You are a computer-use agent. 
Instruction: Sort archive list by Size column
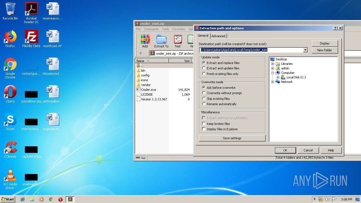click(180, 61)
